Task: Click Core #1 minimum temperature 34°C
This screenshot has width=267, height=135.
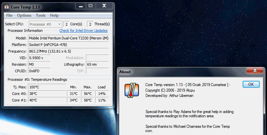Action: 74,101
